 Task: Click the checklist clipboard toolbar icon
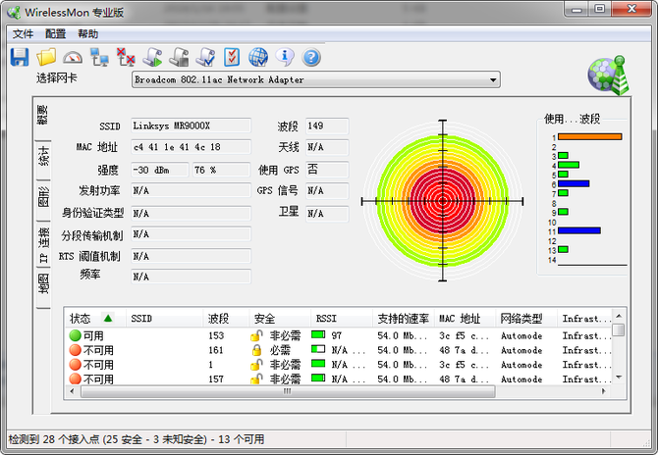[x=232, y=57]
